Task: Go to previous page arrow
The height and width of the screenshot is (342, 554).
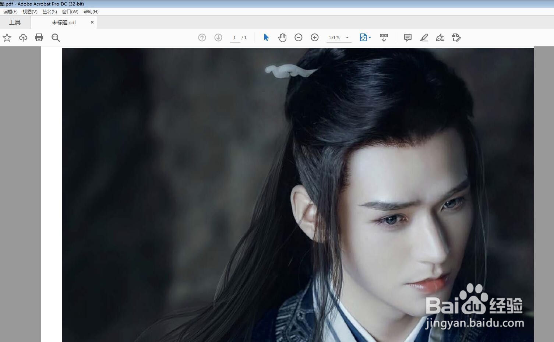Action: click(202, 38)
